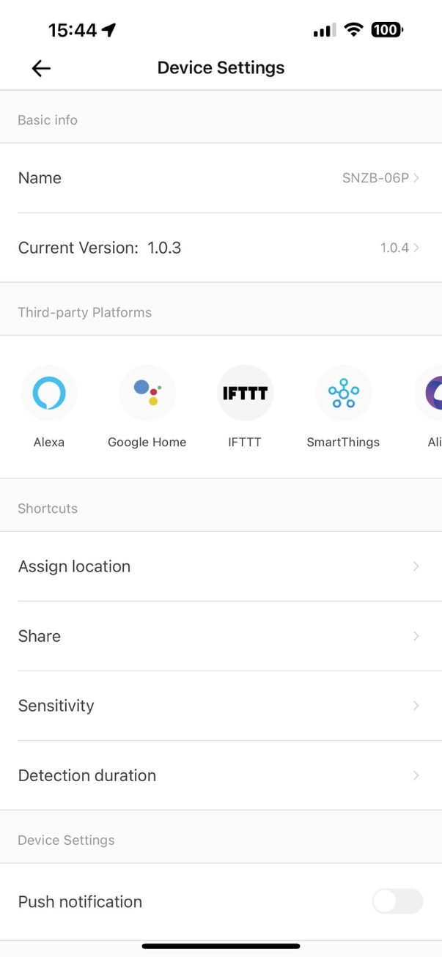Open firmware update chevron next to 1.0.4
This screenshot has width=442, height=957.
(x=416, y=248)
